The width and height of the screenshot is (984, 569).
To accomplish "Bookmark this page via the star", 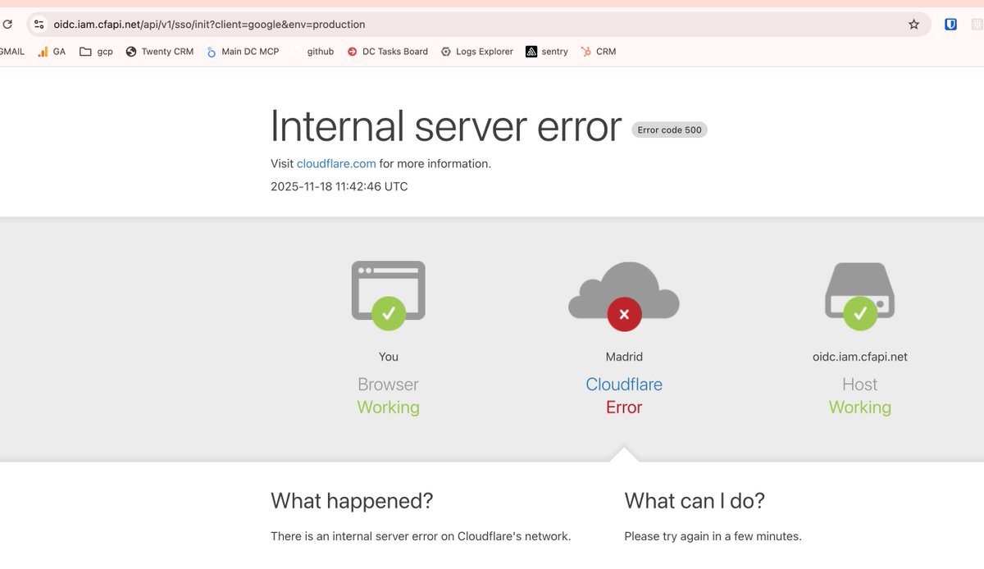I will click(913, 24).
